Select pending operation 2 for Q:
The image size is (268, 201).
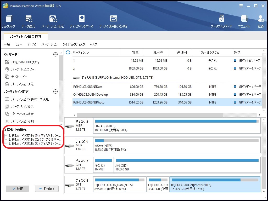(x=35, y=140)
